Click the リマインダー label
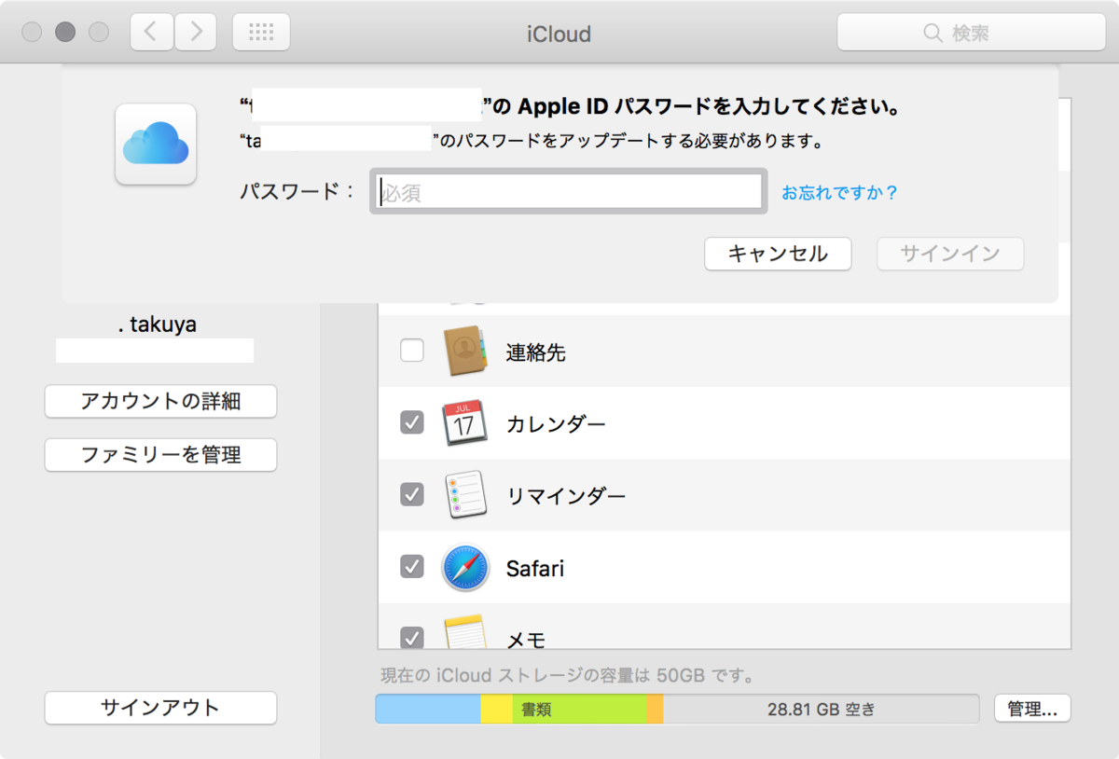Image resolution: width=1119 pixels, height=759 pixels. pyautogui.click(x=566, y=496)
